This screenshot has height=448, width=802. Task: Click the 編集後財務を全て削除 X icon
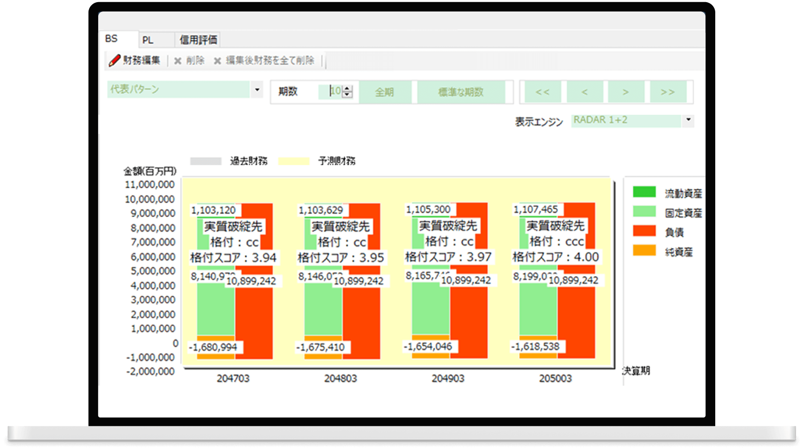coord(219,60)
